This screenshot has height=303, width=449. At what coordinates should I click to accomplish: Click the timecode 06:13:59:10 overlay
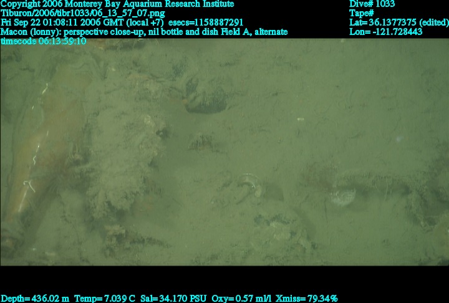43,41
